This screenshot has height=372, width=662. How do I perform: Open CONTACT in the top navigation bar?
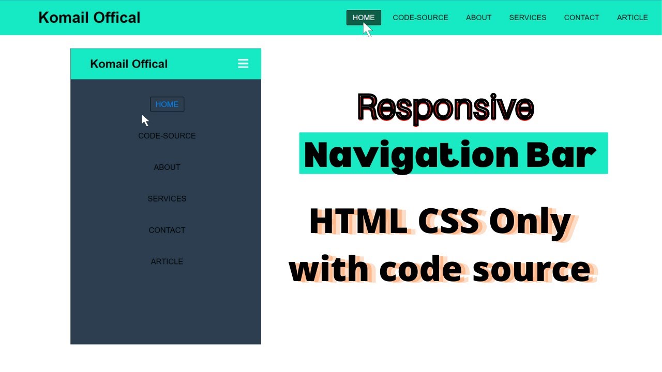[581, 18]
